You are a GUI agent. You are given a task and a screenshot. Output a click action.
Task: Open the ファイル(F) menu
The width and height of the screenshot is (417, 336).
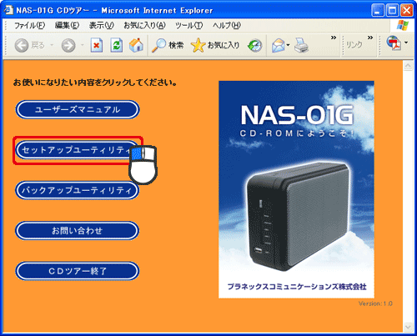[x=29, y=26]
